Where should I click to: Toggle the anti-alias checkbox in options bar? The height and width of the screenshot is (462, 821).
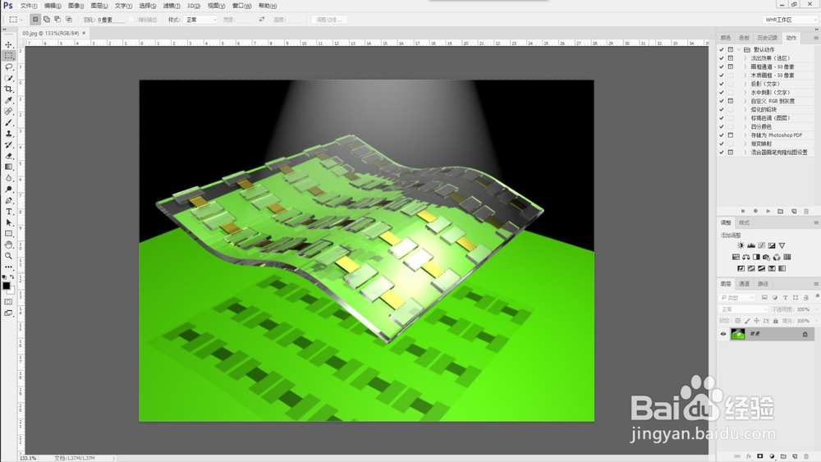point(132,20)
